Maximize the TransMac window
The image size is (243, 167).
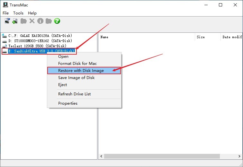tap(221, 5)
